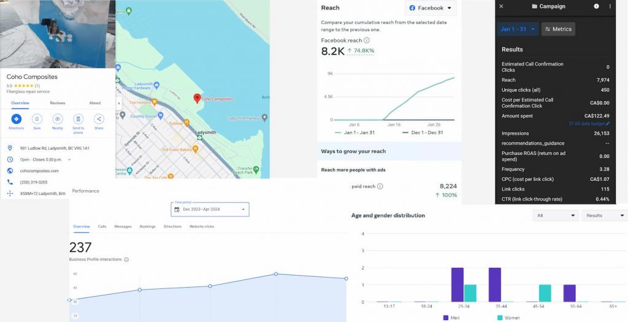Screen dimensions: 628x322
Task: Expand the opening hours chevron
Action: coord(69,159)
